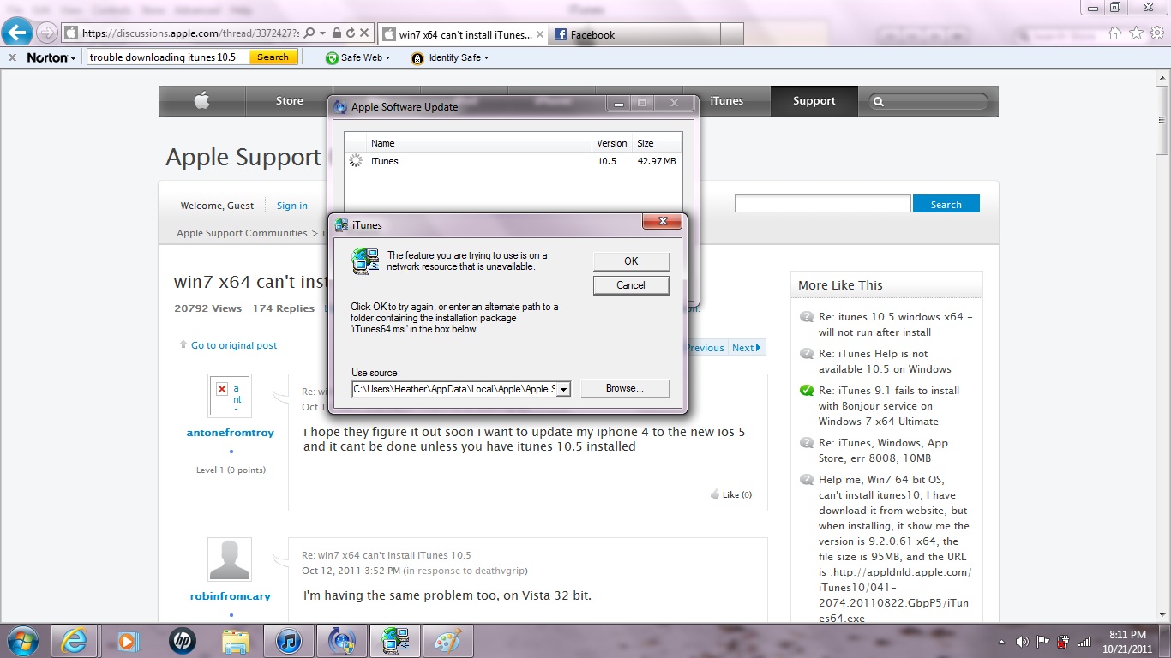Screen dimensions: 1171x658
Task: Open the Windows Start menu orb
Action: [x=23, y=641]
